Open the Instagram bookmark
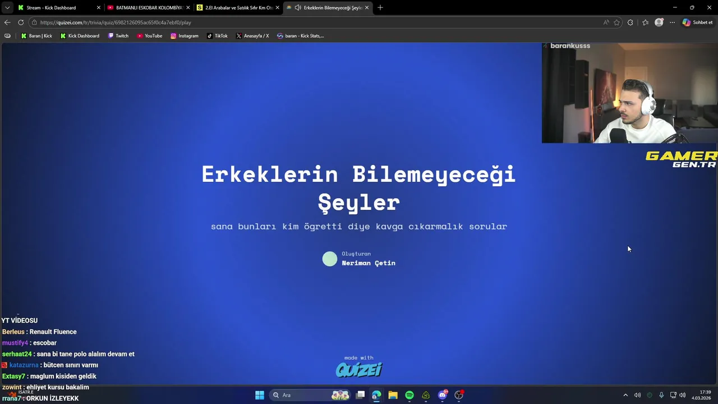The height and width of the screenshot is (404, 718). pyautogui.click(x=185, y=36)
